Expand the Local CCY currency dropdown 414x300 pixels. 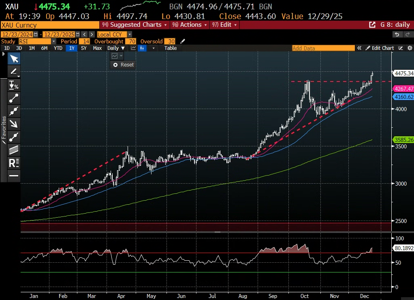point(115,34)
